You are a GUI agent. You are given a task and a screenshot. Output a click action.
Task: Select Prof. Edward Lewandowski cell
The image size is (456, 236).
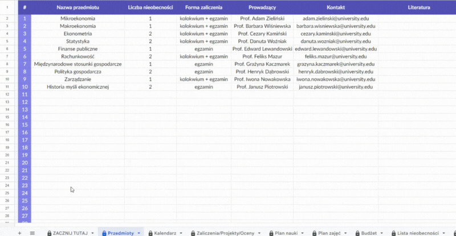[x=262, y=49]
